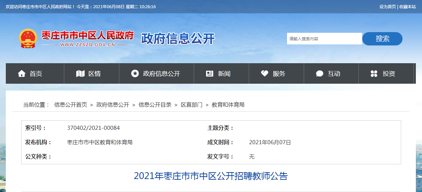422x192 pixels.
Task: Click the 发文字号 value 无
Action: coord(252,156)
